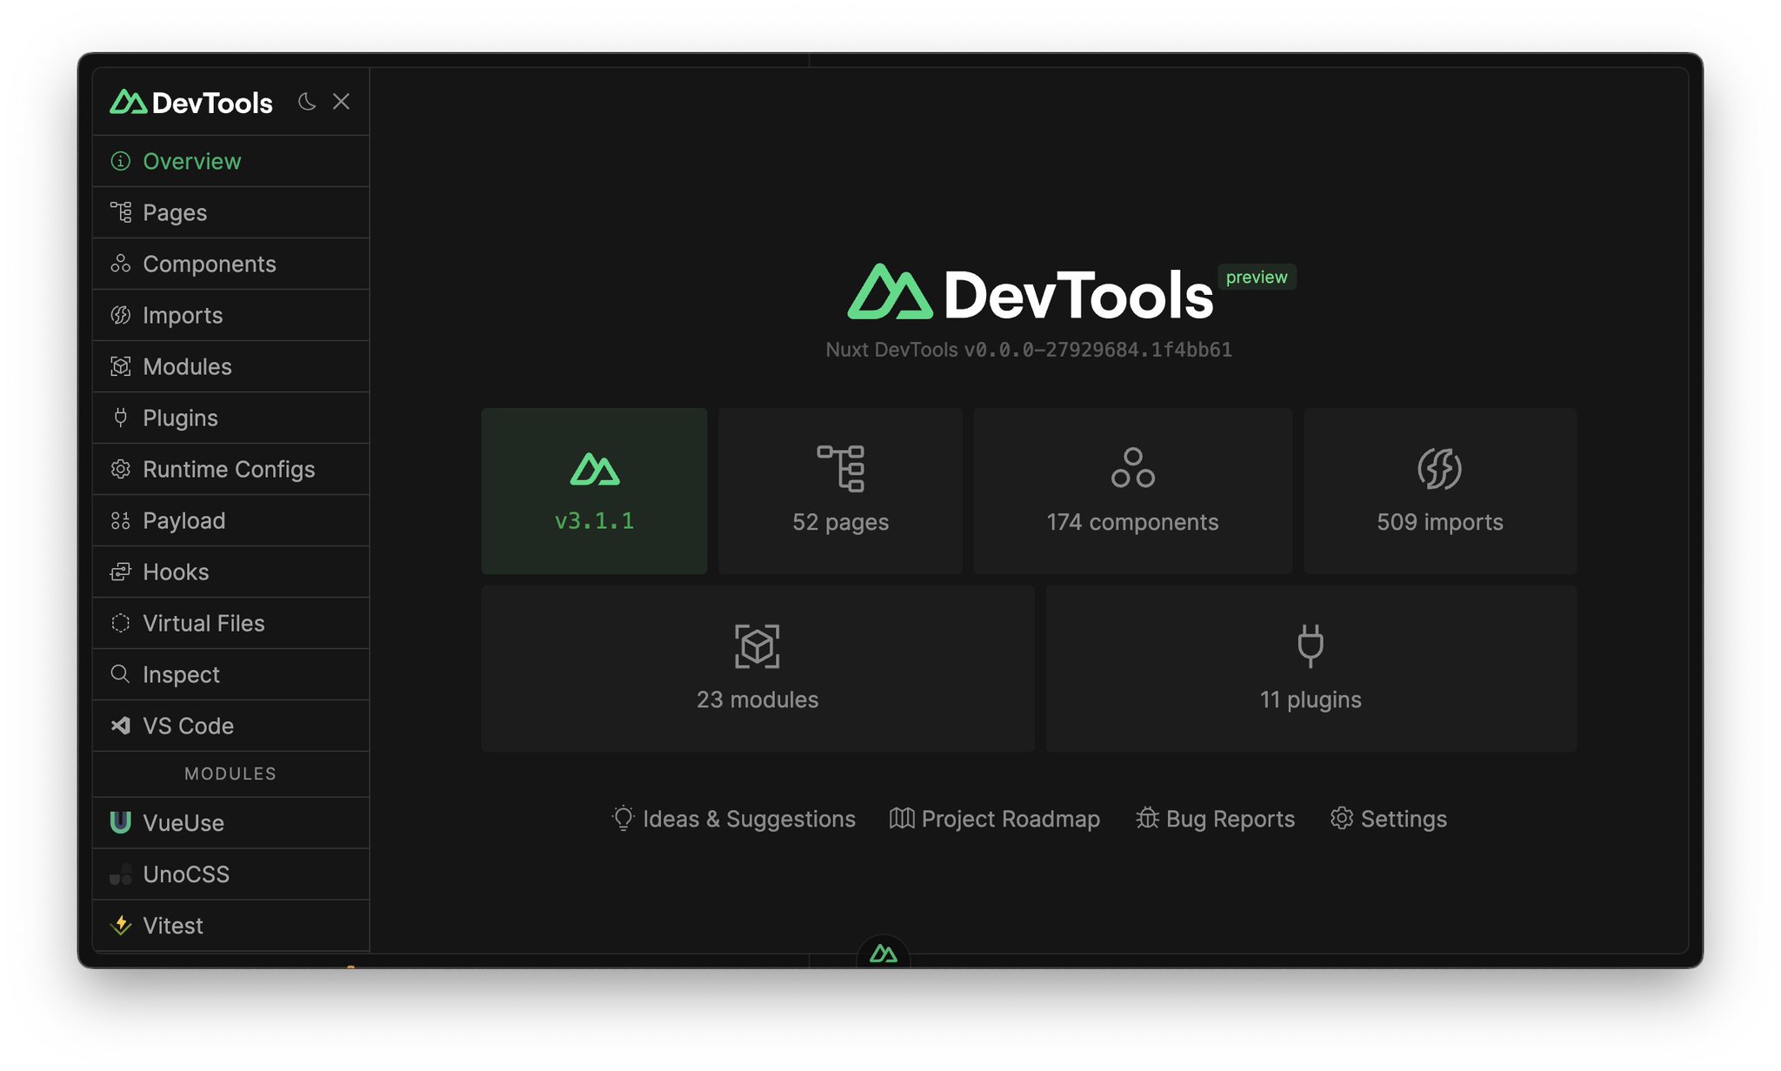Open Bug Reports link
This screenshot has width=1781, height=1071.
click(x=1216, y=819)
